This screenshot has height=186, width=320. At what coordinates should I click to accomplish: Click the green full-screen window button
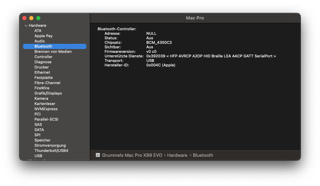(38, 18)
